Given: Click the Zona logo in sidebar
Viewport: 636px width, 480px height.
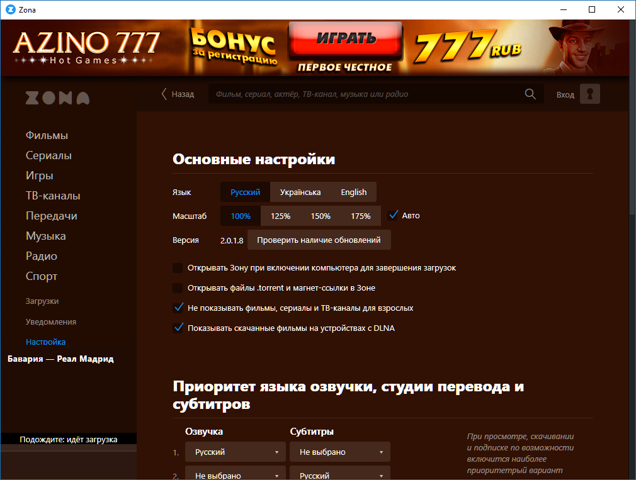Looking at the screenshot, I should [x=57, y=98].
